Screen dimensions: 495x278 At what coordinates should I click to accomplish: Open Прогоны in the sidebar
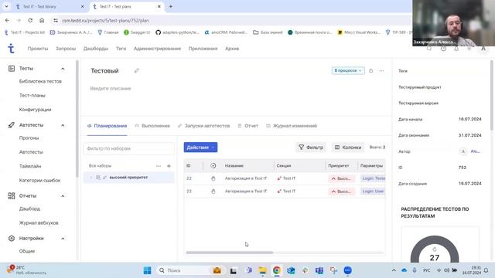pyautogui.click(x=29, y=138)
